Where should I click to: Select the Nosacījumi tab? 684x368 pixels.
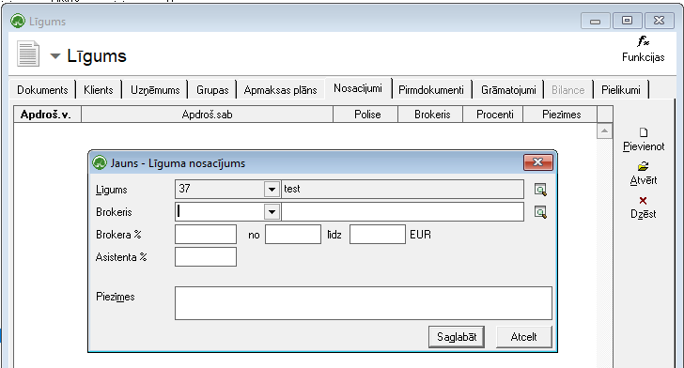point(358,88)
